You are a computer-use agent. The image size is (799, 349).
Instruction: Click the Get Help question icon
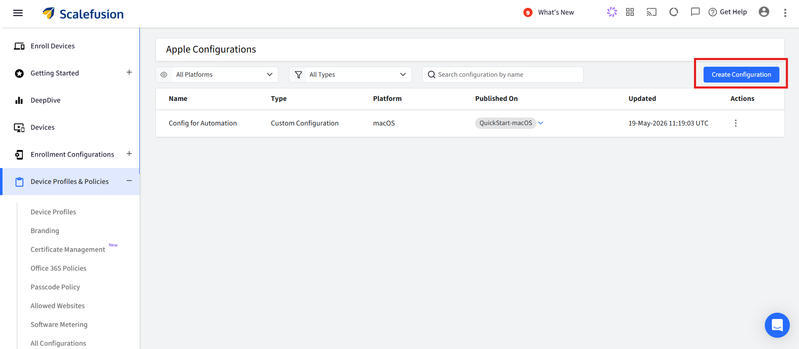click(x=713, y=12)
